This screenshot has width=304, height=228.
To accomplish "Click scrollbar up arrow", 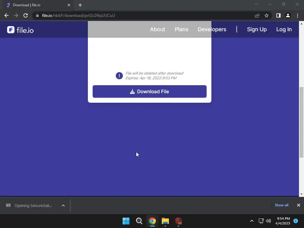I will point(301,24).
